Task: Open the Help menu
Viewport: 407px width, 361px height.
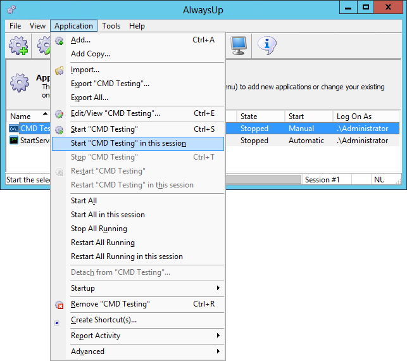Action: (137, 26)
